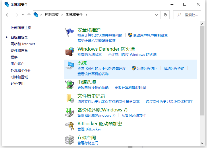Click the System computer monitor icon
The height and width of the screenshot is (148, 207).
click(x=70, y=65)
